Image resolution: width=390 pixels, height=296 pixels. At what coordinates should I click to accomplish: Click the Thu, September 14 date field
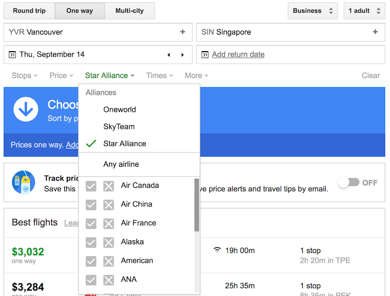click(x=98, y=55)
